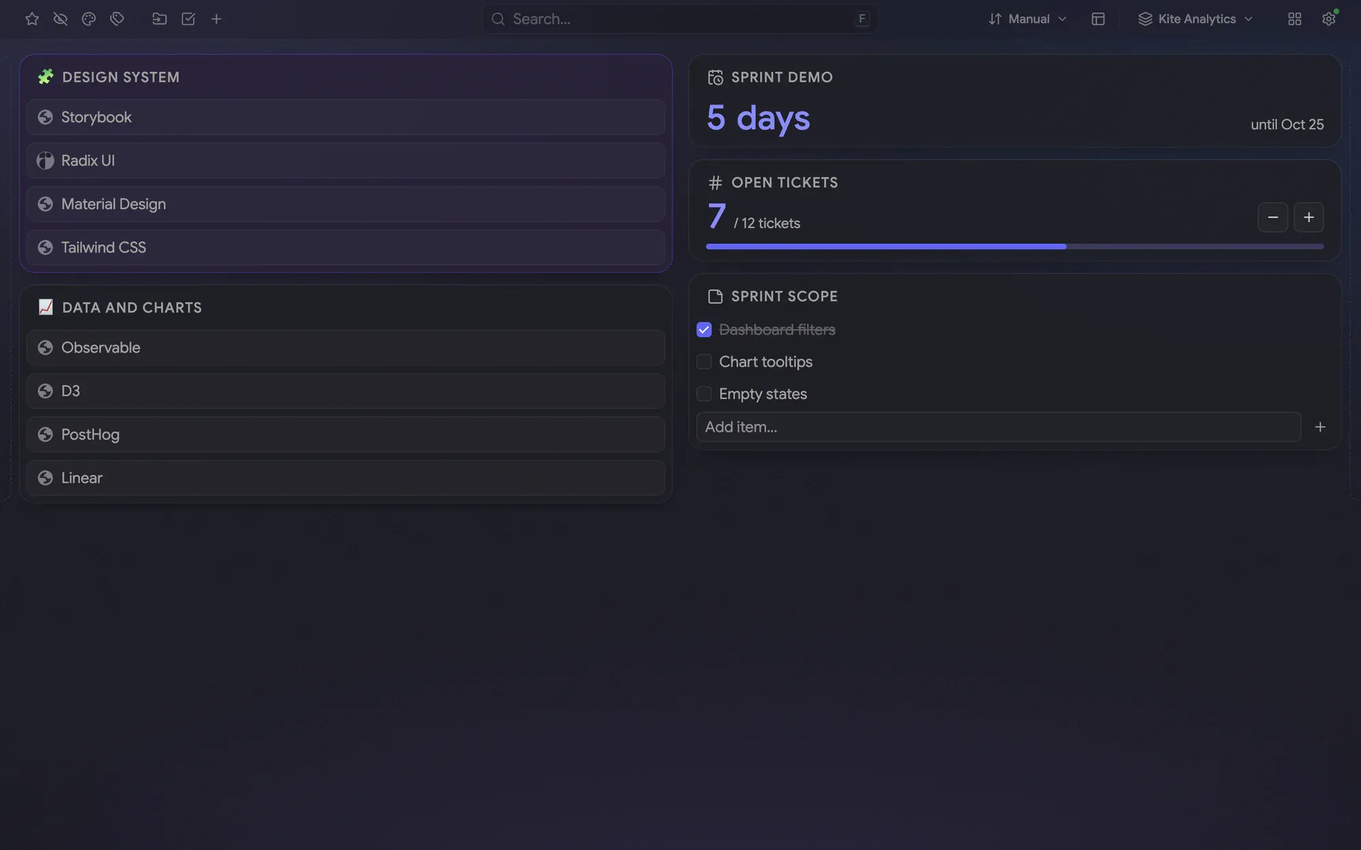
Task: Click the Sprint Demo calendar icon
Action: 715,78
